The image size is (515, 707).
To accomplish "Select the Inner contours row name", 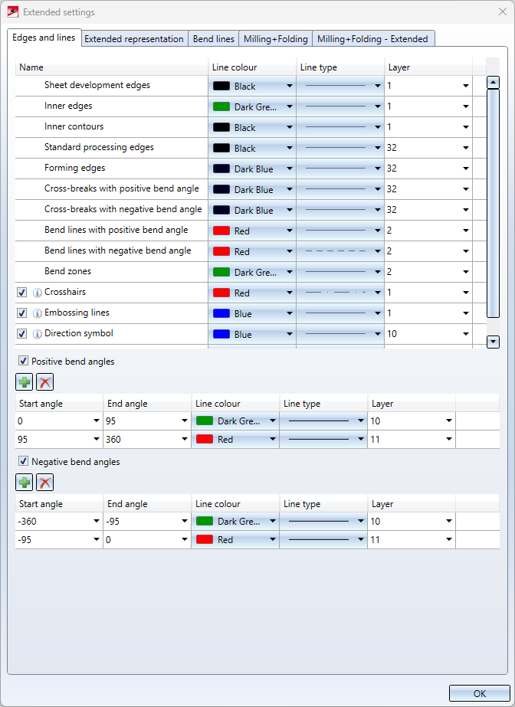I will coord(74,126).
